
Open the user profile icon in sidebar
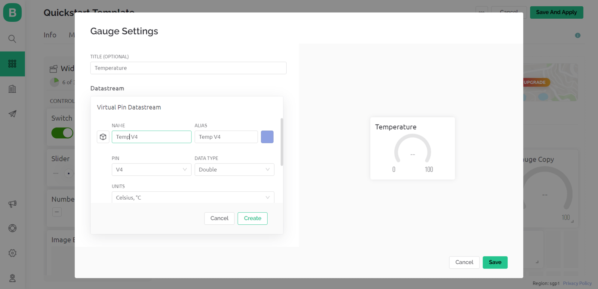[x=12, y=278]
